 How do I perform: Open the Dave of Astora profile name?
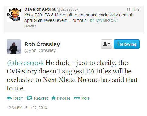tap(40, 9)
